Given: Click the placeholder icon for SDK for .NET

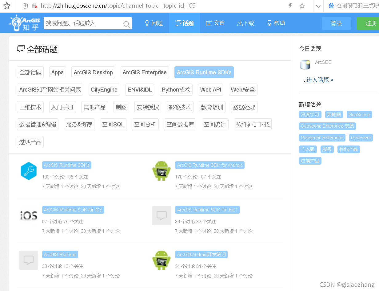Looking at the screenshot, I should pyautogui.click(x=162, y=215).
